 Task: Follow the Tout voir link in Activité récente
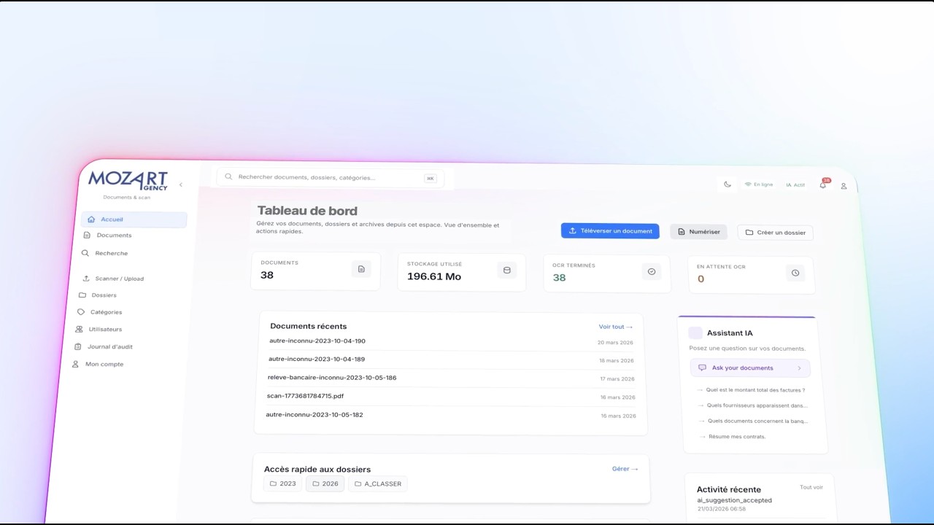(811, 487)
